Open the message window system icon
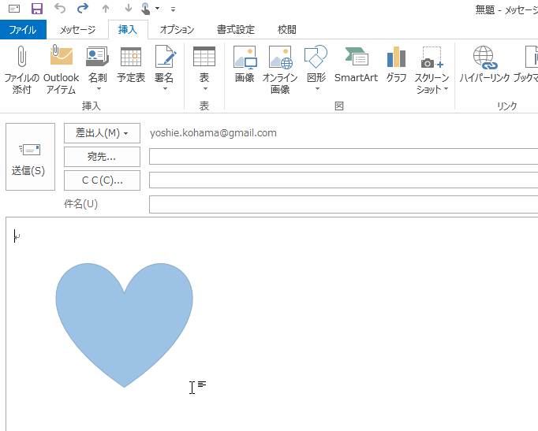 pos(14,9)
